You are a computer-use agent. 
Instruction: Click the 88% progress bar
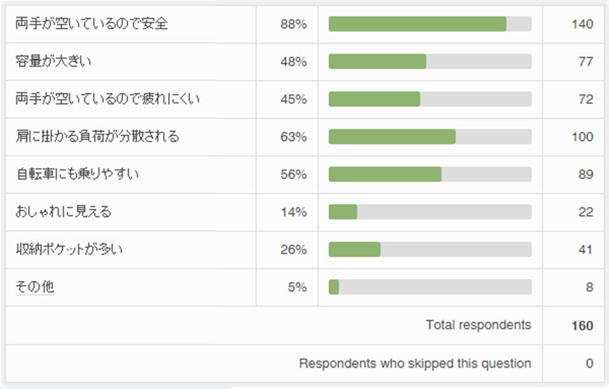coord(430,24)
